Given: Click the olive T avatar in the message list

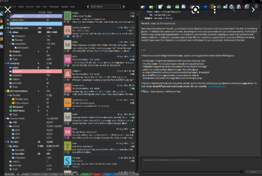Looking at the screenshot, I should [67, 146].
